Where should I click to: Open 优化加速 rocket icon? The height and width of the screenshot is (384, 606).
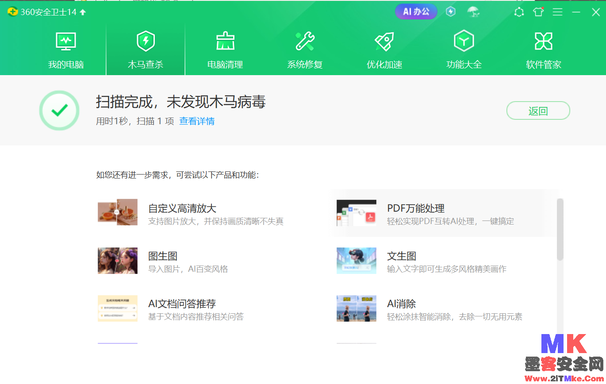click(x=384, y=42)
